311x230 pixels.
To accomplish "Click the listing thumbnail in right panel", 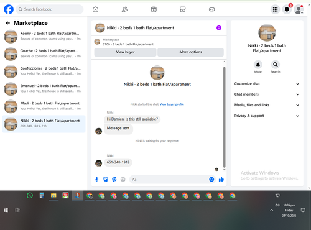I will pos(267,33).
